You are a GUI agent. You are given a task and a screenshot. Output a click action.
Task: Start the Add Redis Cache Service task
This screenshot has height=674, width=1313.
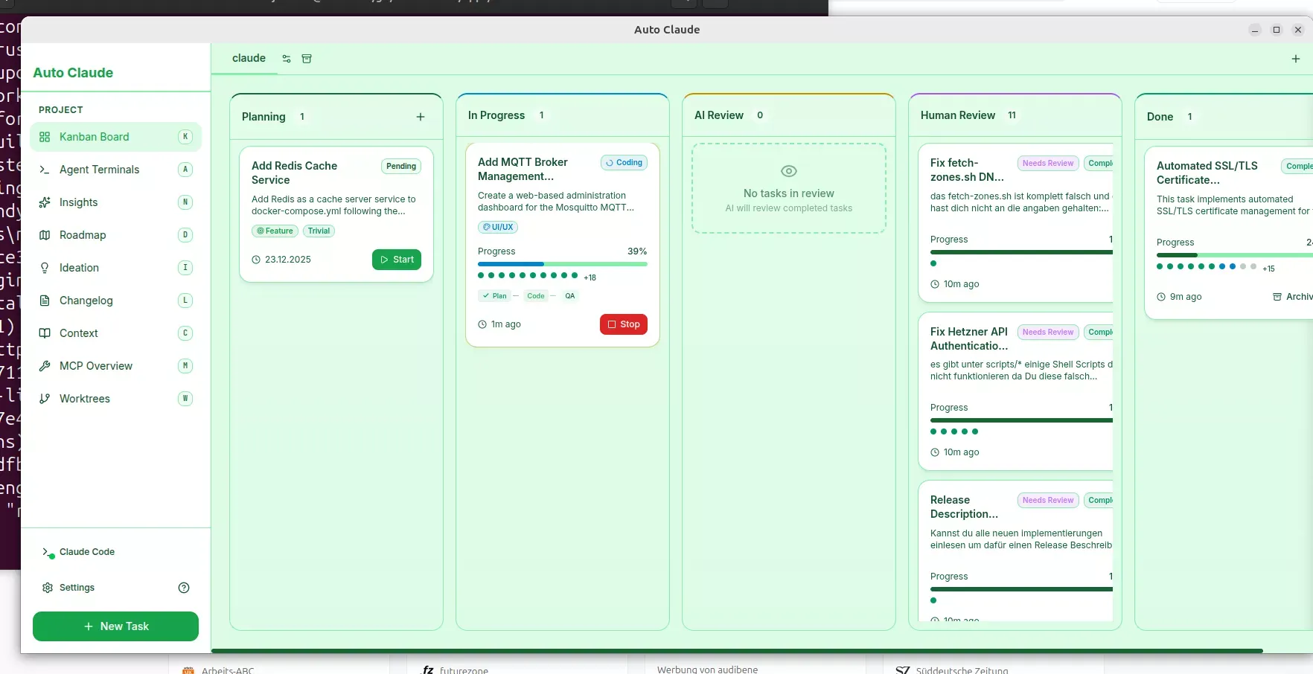[x=396, y=260]
